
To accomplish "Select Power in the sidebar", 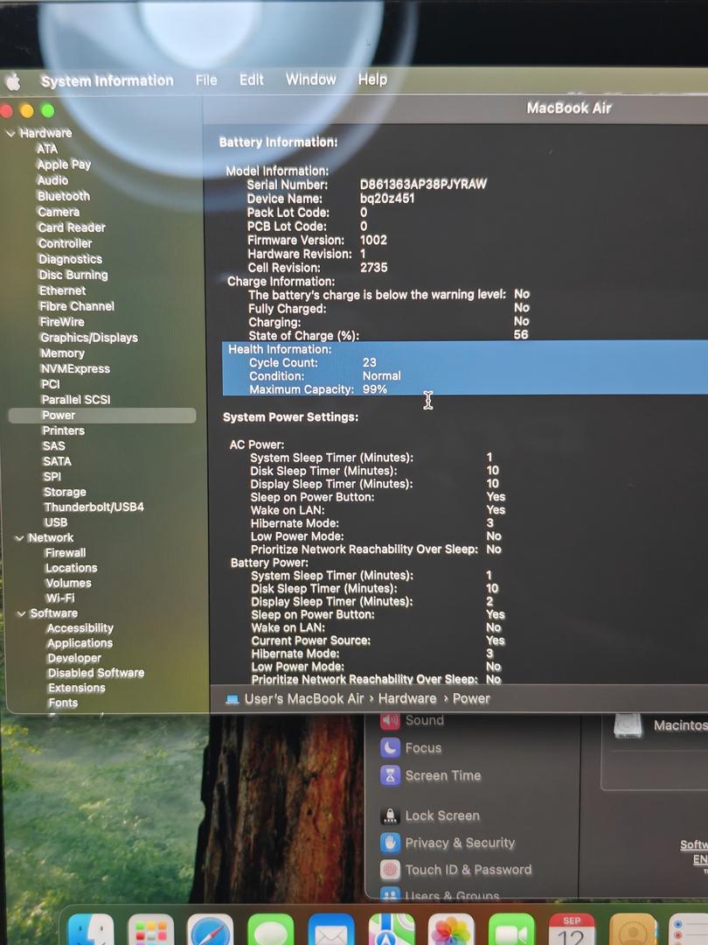I will pos(102,416).
